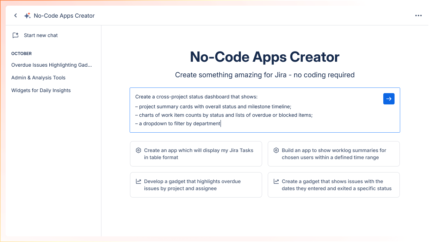Select 'display my Jira Tasks in table format' suggestion
Viewport: 434px width, 242px height.
click(196, 154)
